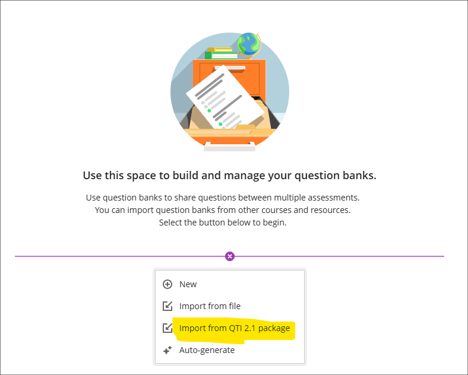Screen dimensions: 468x375
Task: Select the New menu entry
Action: coord(229,284)
